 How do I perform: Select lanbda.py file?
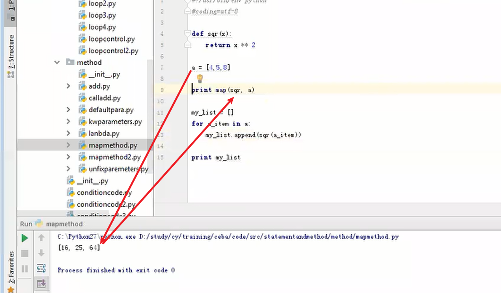tap(104, 133)
